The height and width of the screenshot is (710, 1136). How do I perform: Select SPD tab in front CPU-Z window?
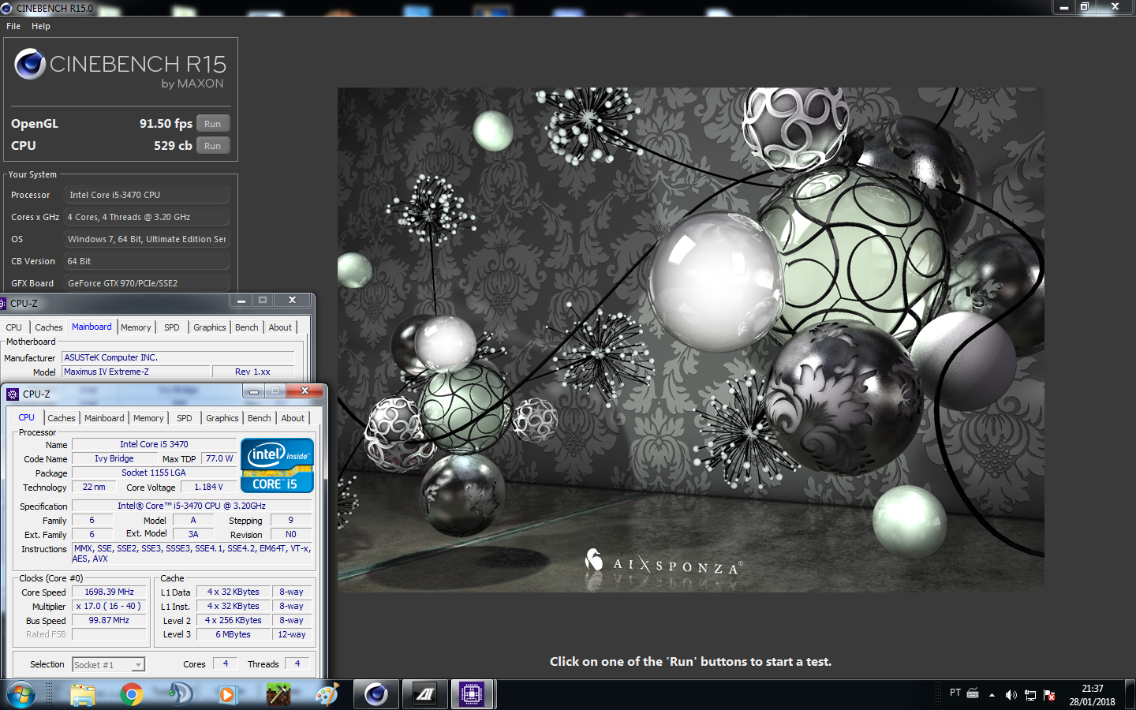(185, 418)
